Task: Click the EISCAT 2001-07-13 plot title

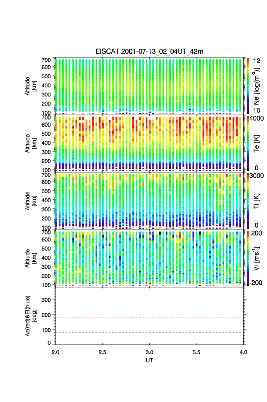Action: [x=149, y=51]
